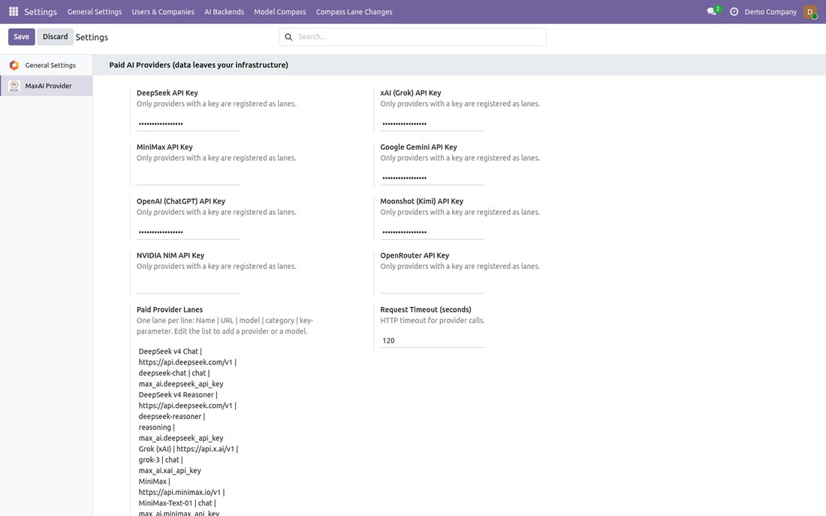Click the 'DeepSeek v4 Reasoner |' line
Image resolution: width=826 pixels, height=516 pixels.
point(178,395)
